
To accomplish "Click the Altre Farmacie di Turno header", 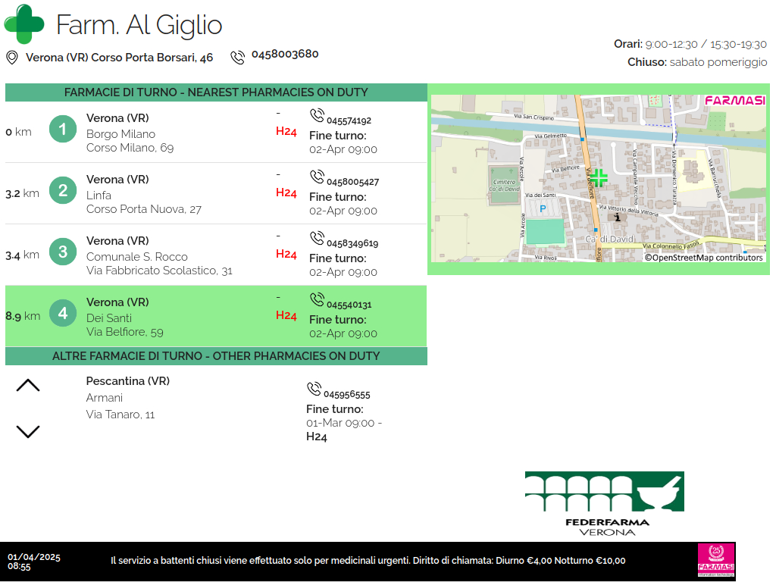I will (x=216, y=356).
